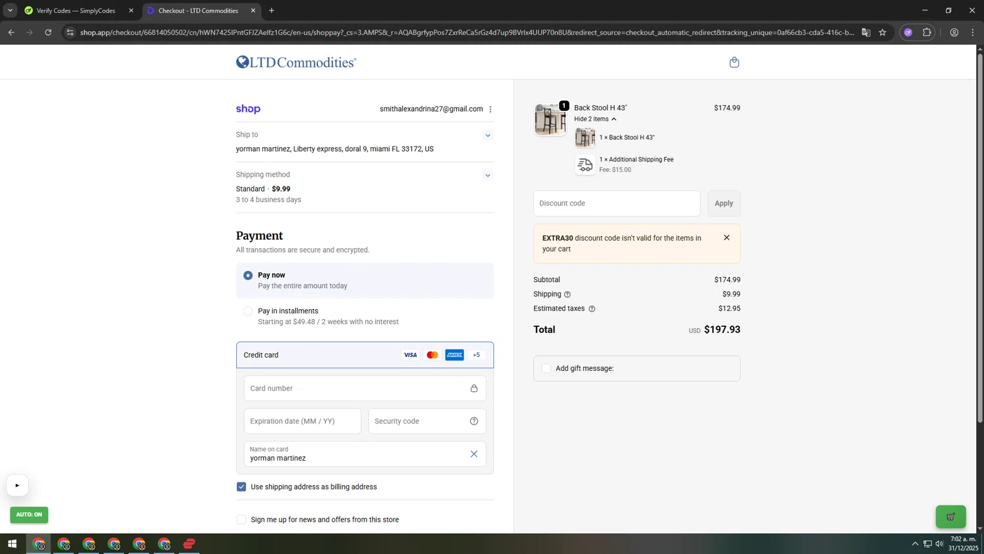
Task: Bookmark this page with star icon
Action: 882,32
